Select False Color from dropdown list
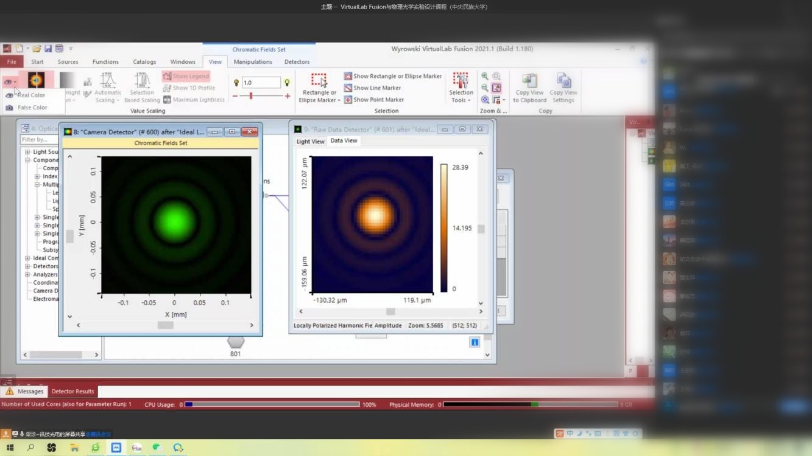Image resolution: width=812 pixels, height=456 pixels. [32, 108]
